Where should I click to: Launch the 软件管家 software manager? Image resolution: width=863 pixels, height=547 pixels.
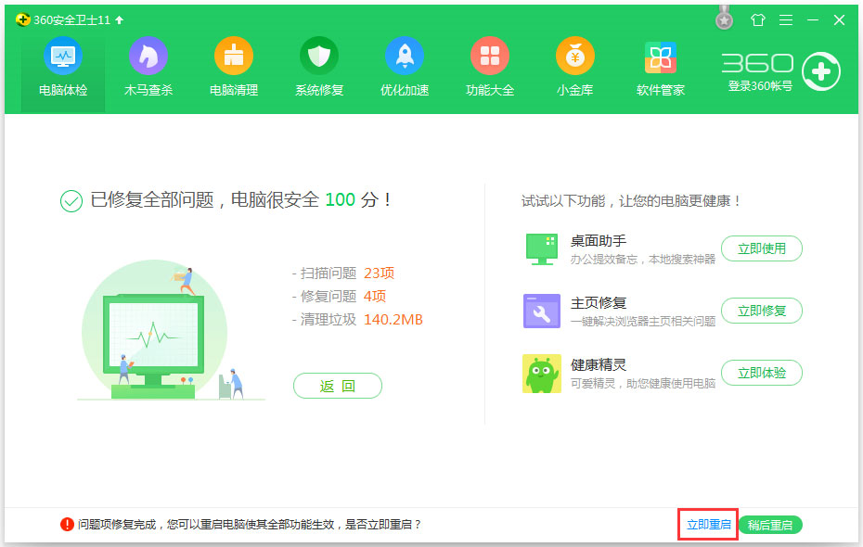pyautogui.click(x=660, y=65)
